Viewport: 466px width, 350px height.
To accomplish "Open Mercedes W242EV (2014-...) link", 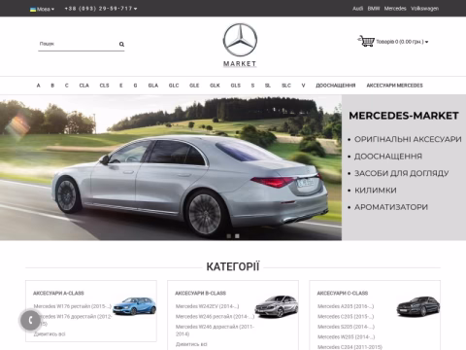I will pyautogui.click(x=208, y=306).
